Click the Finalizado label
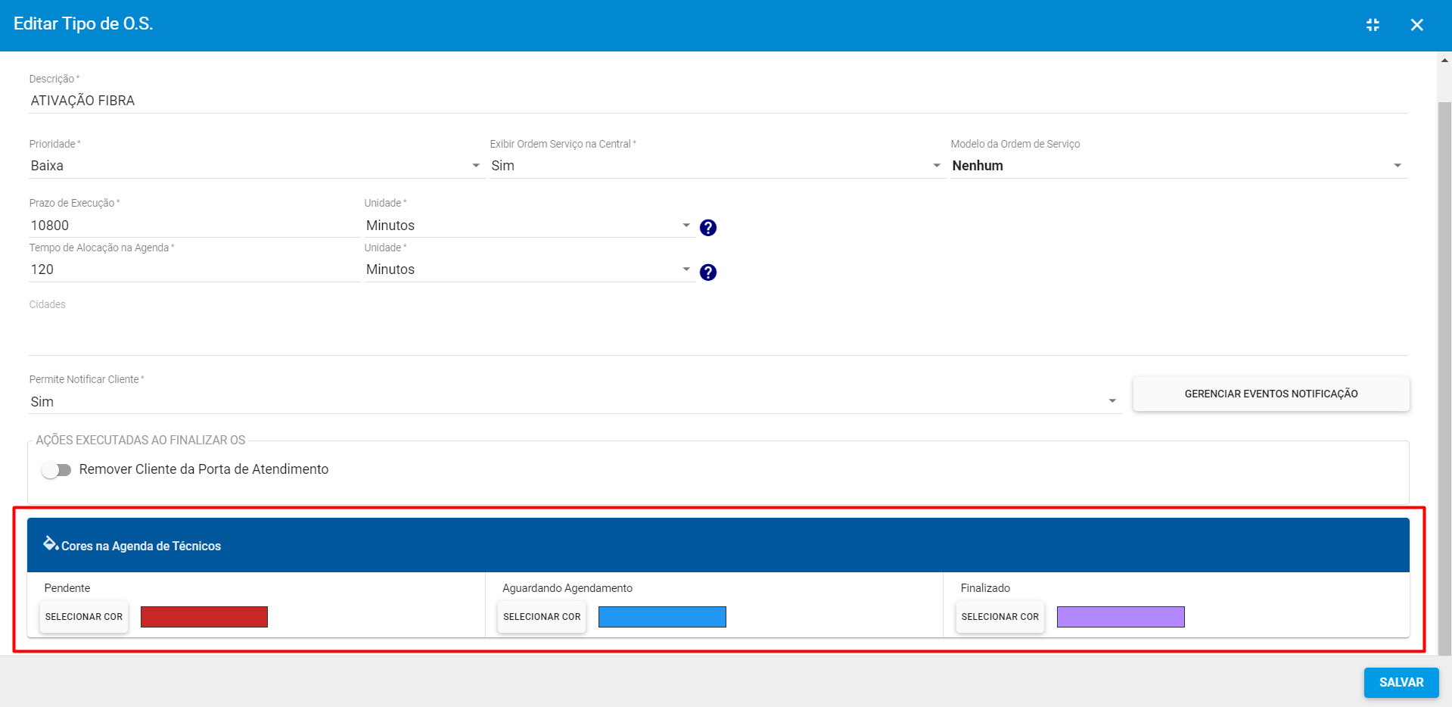The image size is (1452, 707). coord(985,588)
